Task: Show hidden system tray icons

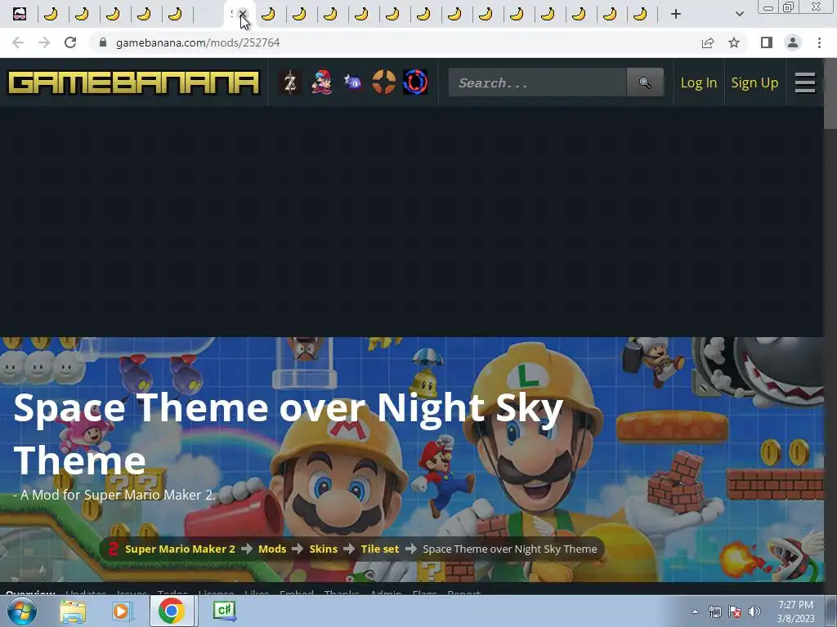Action: click(x=695, y=611)
